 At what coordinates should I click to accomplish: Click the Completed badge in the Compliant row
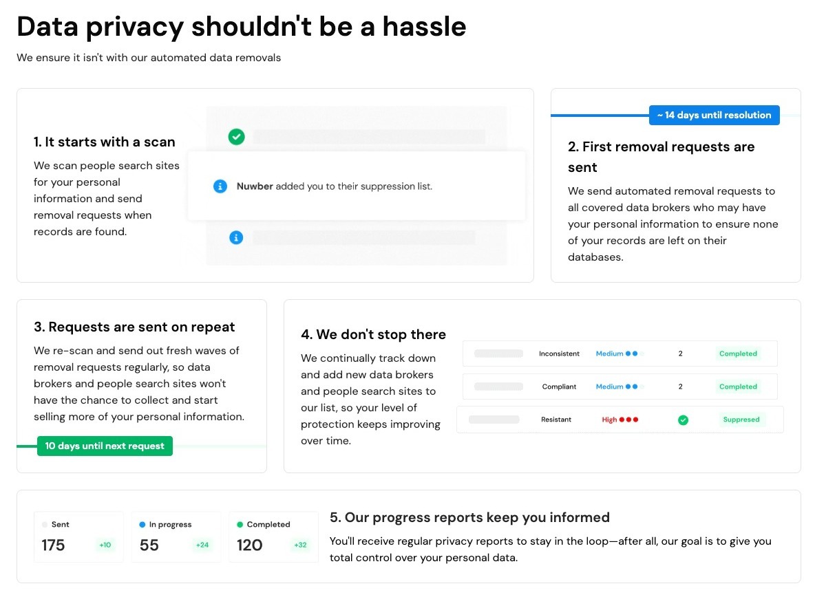pyautogui.click(x=738, y=387)
